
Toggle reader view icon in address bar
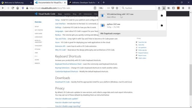coord(95,8)
